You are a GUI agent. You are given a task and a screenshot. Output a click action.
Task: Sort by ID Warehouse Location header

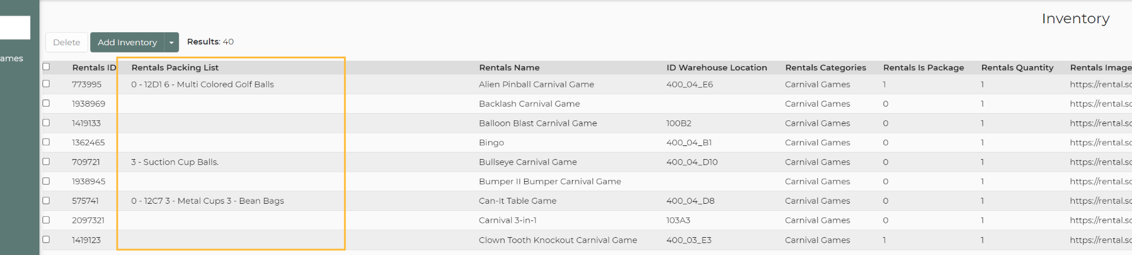pyautogui.click(x=716, y=67)
